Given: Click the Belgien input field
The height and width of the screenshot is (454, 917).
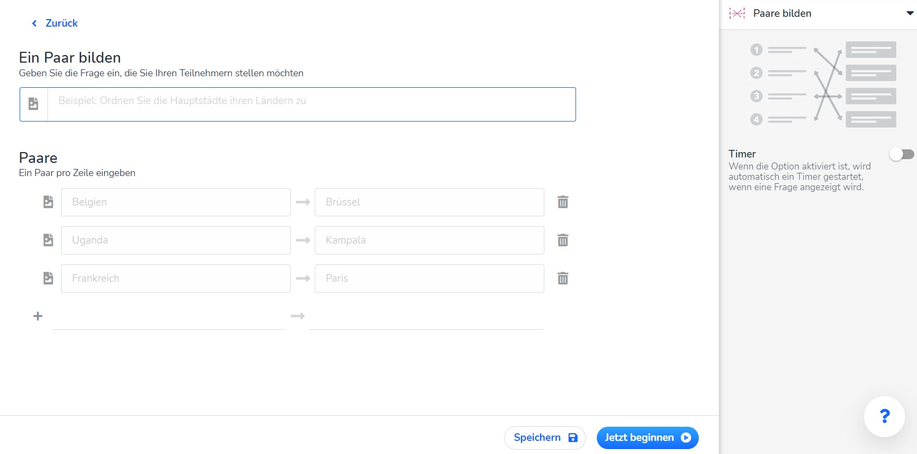Looking at the screenshot, I should (x=176, y=202).
